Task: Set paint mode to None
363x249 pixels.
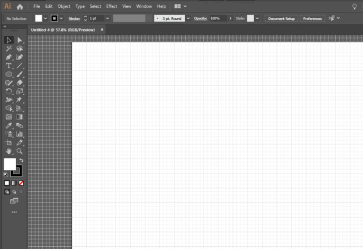Action: (x=21, y=183)
